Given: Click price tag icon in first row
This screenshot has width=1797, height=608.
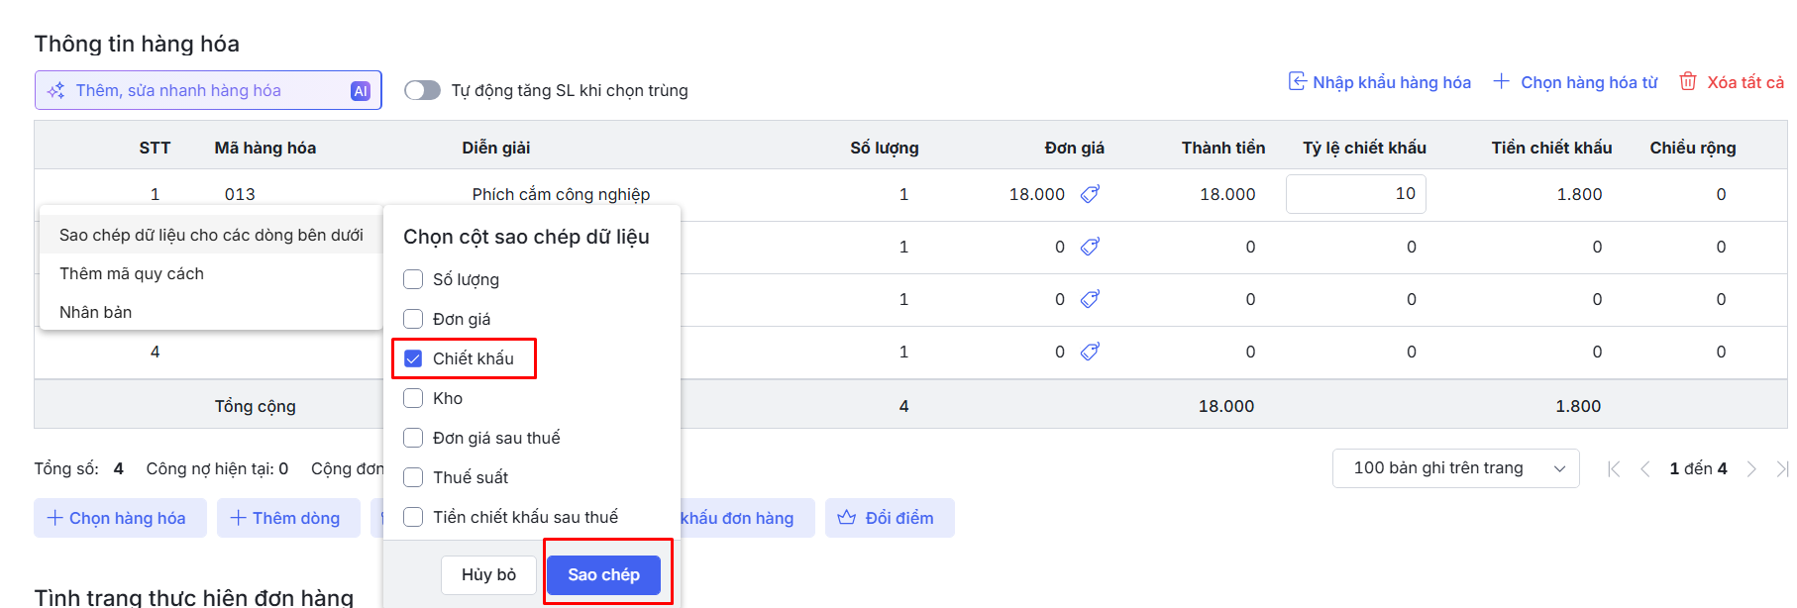Looking at the screenshot, I should pos(1090,194).
